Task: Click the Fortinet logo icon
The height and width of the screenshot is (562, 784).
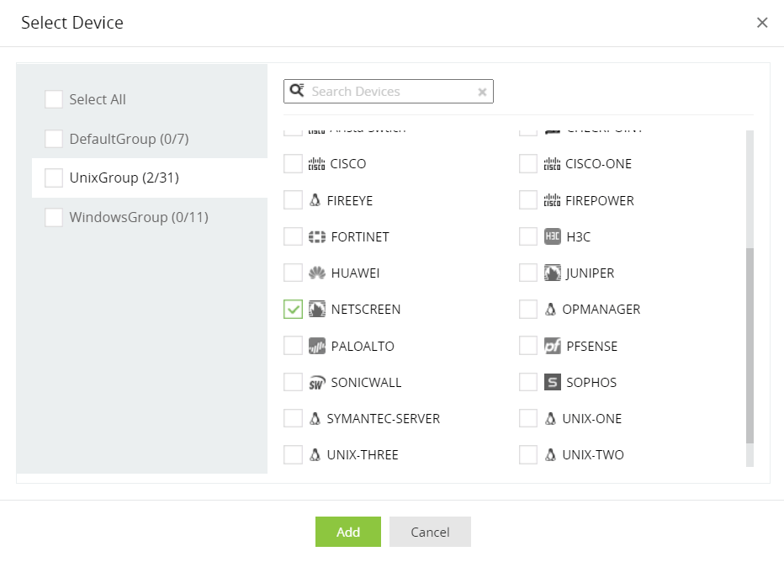Action: point(316,236)
